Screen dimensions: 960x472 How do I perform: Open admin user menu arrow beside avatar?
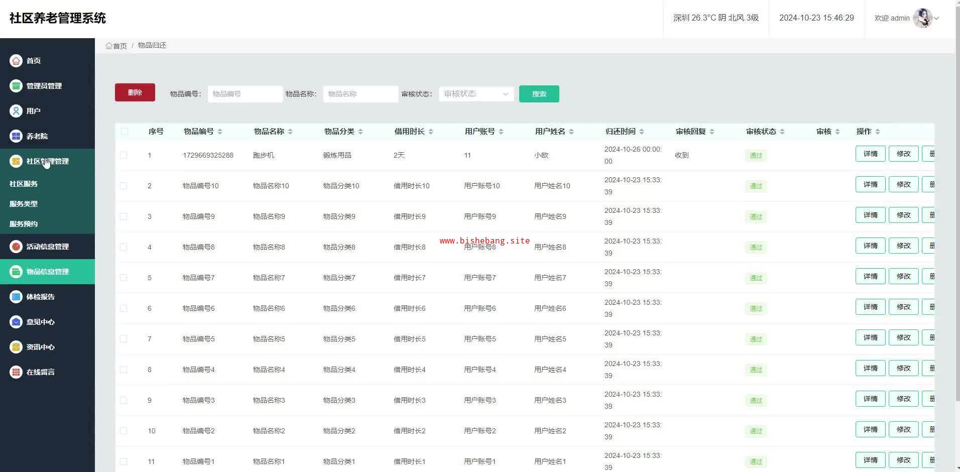pos(936,18)
